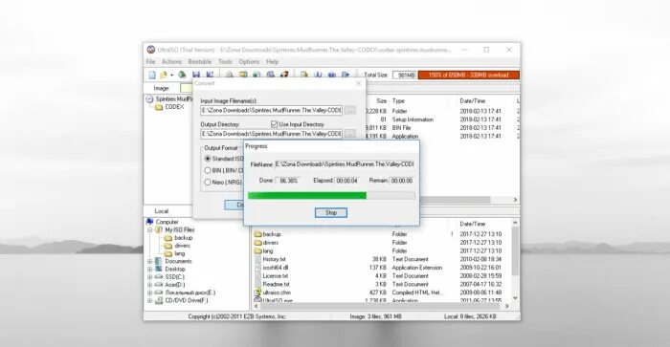Click the Readme.txt file icon

tap(257, 284)
